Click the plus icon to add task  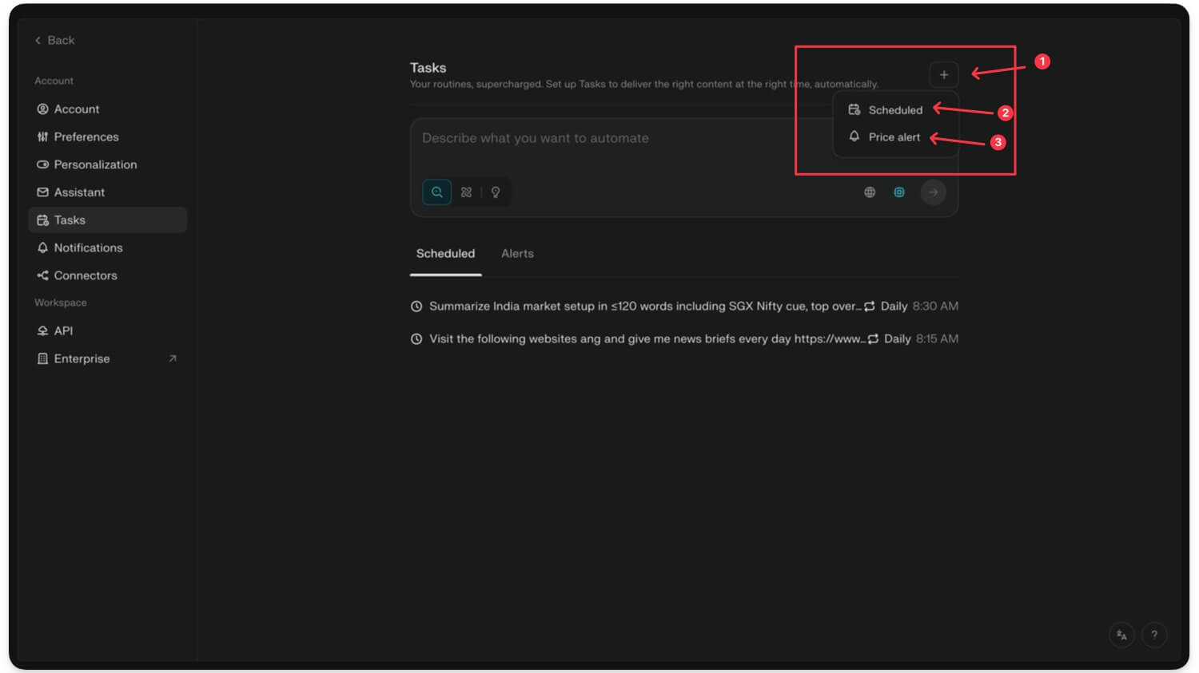pyautogui.click(x=943, y=75)
